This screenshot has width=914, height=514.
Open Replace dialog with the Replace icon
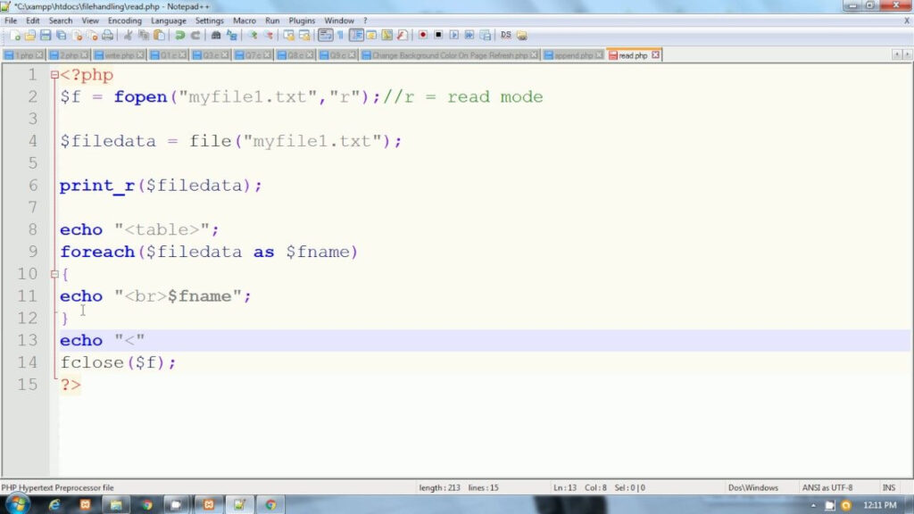click(232, 36)
